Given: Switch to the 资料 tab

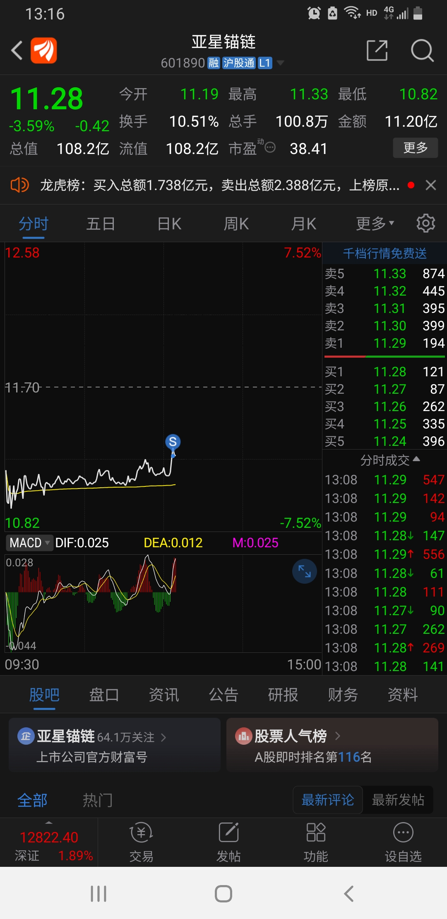Looking at the screenshot, I should [x=403, y=695].
